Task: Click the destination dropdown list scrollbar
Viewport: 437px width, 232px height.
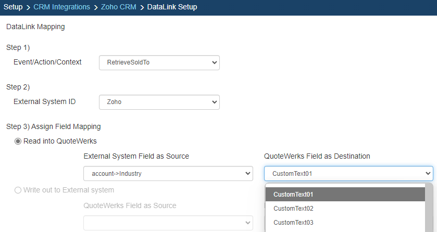Action: [x=429, y=208]
